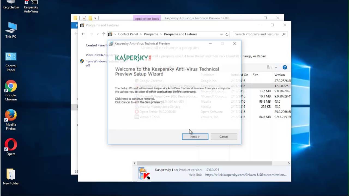
Task: Select version cell 17.0.0.225 in list
Action: pyautogui.click(x=281, y=86)
